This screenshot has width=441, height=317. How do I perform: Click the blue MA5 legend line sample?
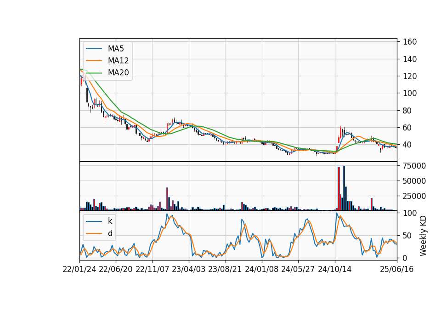94,49
